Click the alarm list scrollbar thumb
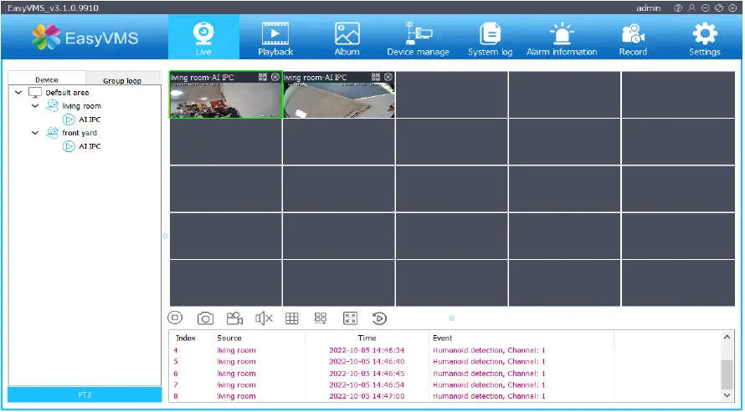Screen dimensions: 745x412 727,374
